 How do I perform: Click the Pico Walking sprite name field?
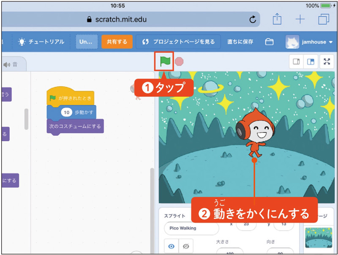pyautogui.click(x=191, y=228)
